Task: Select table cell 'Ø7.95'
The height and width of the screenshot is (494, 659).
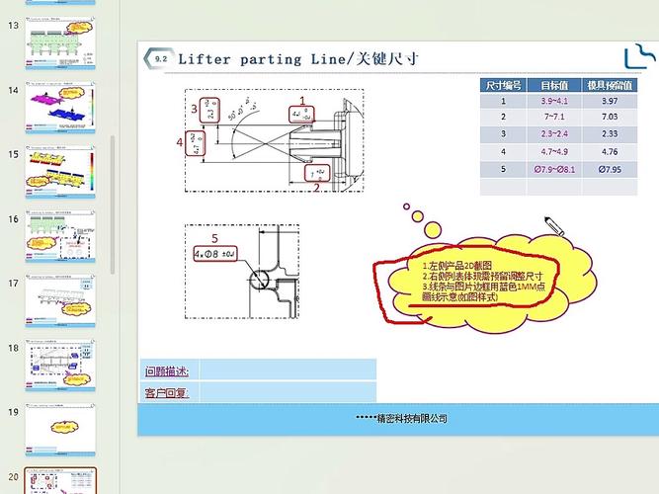Action: click(x=610, y=169)
